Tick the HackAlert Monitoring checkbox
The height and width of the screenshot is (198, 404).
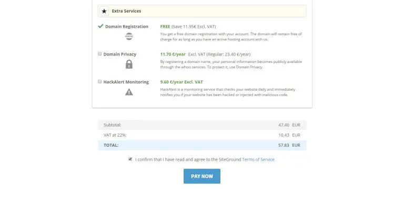[x=100, y=82]
